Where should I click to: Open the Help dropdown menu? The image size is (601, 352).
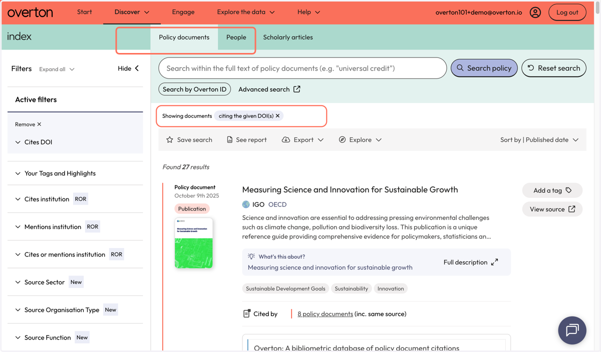309,12
